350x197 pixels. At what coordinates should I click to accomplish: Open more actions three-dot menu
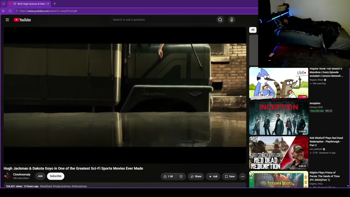coord(243,176)
